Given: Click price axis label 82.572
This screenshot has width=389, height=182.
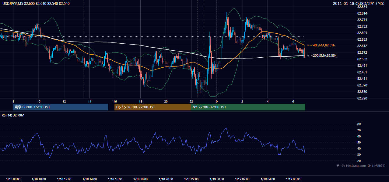Looking at the screenshot, I should (x=362, y=52).
